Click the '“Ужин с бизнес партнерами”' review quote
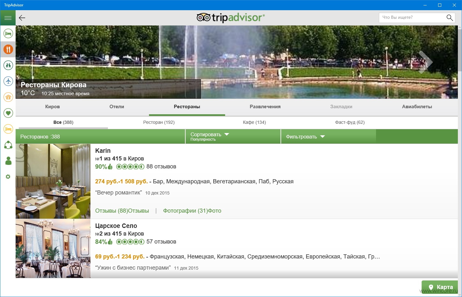The image size is (462, 297). point(133,268)
